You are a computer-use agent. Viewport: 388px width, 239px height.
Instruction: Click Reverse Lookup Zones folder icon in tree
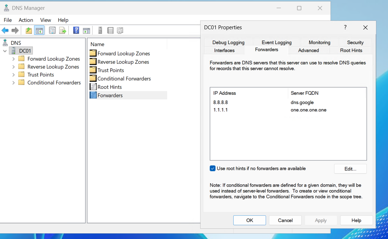coord(21,67)
